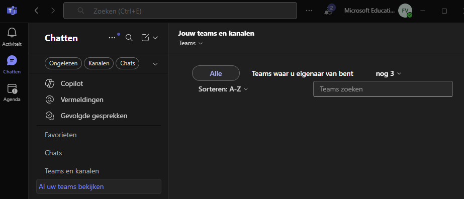Click the Teams zoeken search field
The image size is (464, 199).
(383, 89)
